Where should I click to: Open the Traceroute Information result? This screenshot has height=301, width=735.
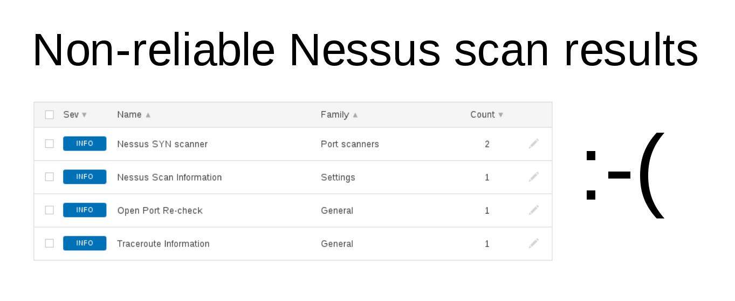pos(163,244)
